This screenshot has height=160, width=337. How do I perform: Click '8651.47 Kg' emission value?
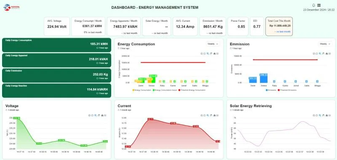coord(213,27)
